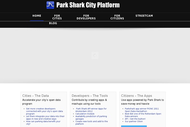
Task: Click the loading spinner in slideshow
Action: (95, 56)
